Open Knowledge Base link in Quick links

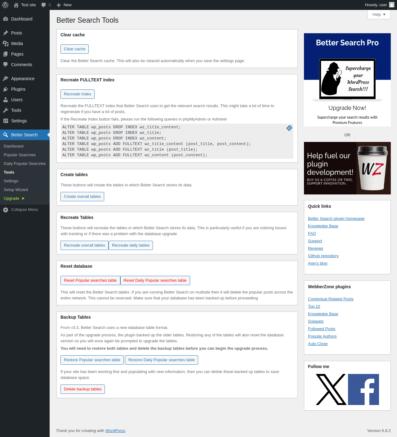tap(323, 226)
